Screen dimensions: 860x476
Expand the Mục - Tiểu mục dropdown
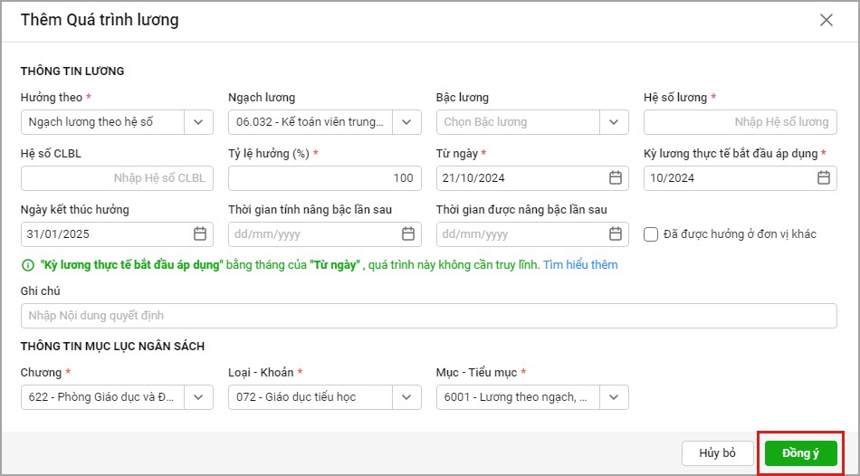click(x=614, y=397)
